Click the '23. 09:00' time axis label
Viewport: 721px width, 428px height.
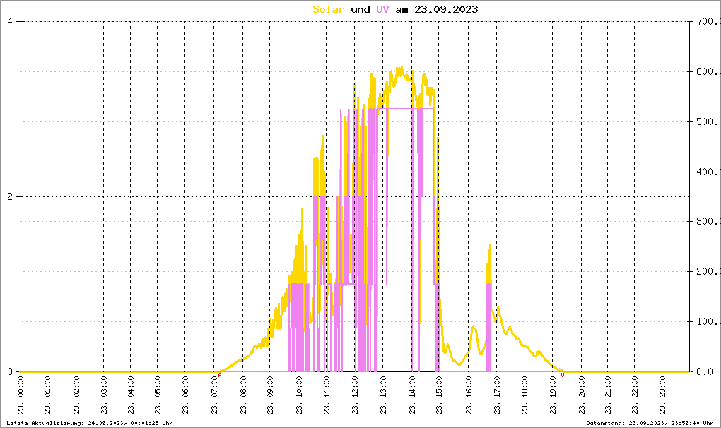pos(270,395)
